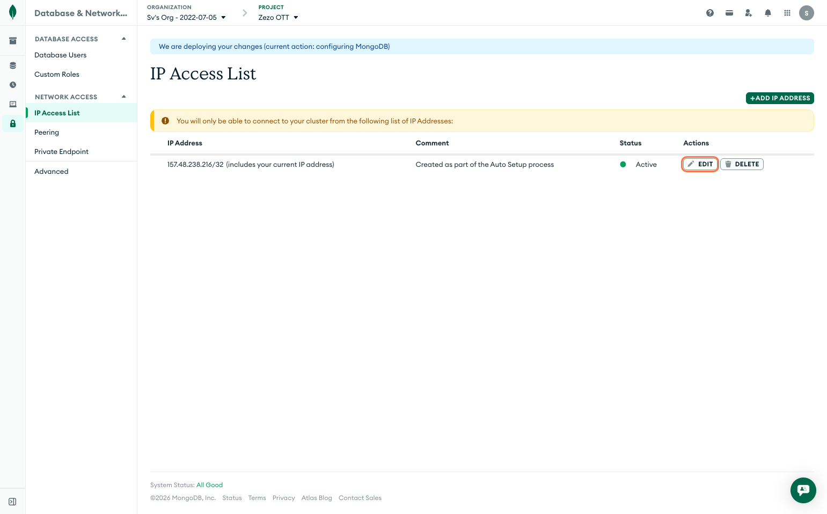827x514 pixels.
Task: Collapse the sidebar using bottom-left icon
Action: point(12,502)
